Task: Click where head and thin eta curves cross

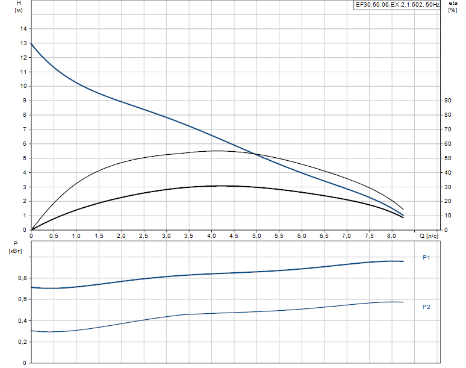Action: (x=257, y=155)
